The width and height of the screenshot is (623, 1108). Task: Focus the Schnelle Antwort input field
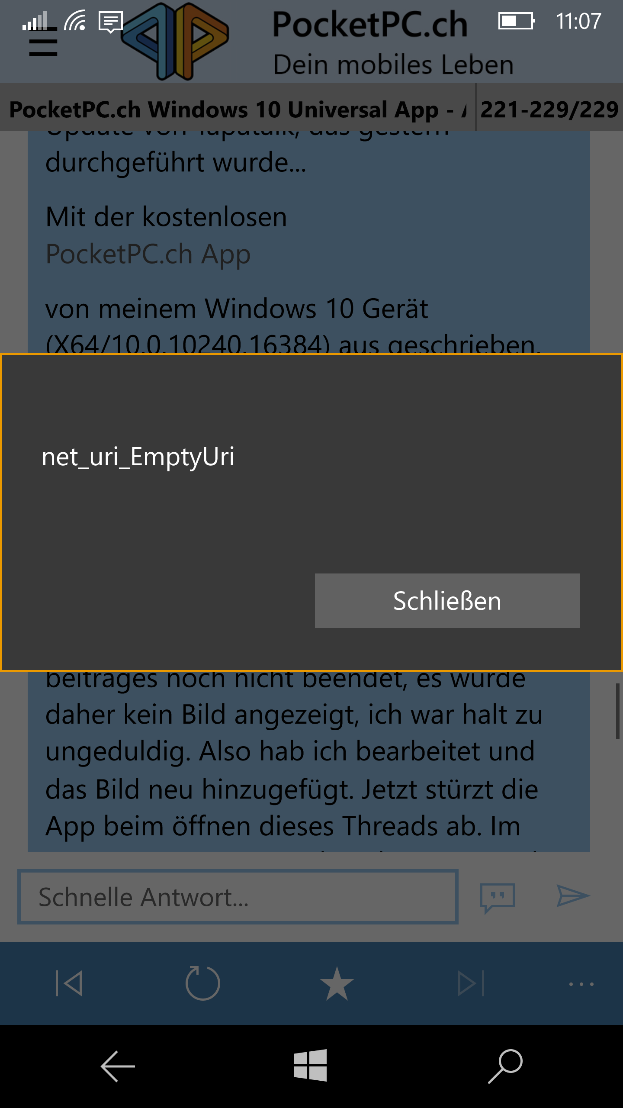pyautogui.click(x=238, y=897)
